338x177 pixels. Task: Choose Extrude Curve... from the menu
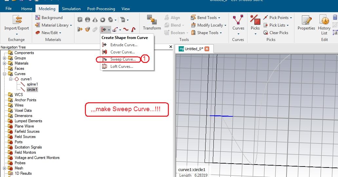click(127, 45)
